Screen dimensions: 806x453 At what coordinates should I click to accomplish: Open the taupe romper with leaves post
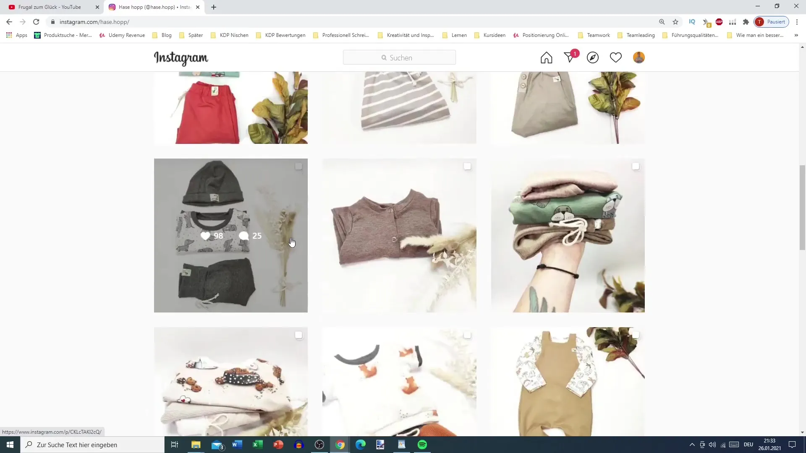click(568, 107)
